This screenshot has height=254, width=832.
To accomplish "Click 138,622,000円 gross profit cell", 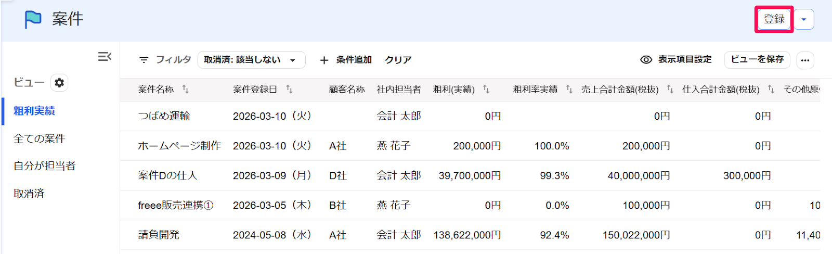I will pos(467,235).
